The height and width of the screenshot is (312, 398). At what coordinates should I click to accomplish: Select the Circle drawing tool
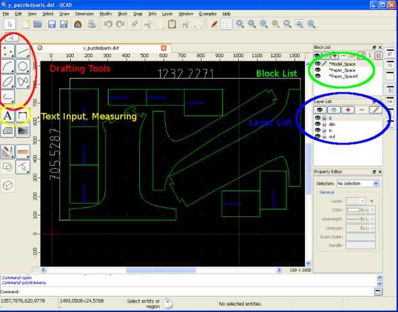click(x=23, y=66)
